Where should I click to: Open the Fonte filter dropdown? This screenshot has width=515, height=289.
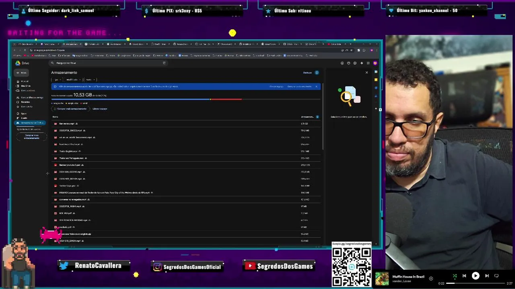click(x=90, y=79)
